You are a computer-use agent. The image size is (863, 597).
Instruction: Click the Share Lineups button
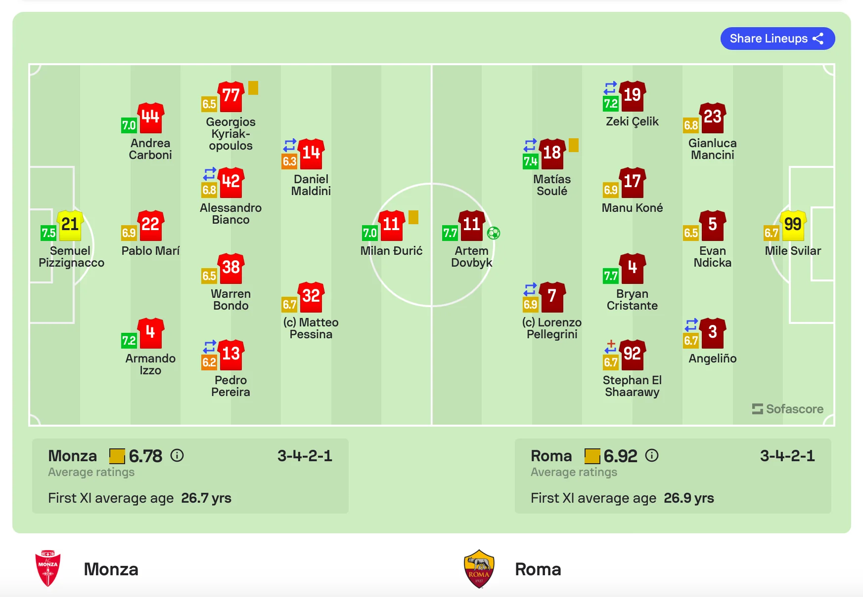(x=777, y=39)
